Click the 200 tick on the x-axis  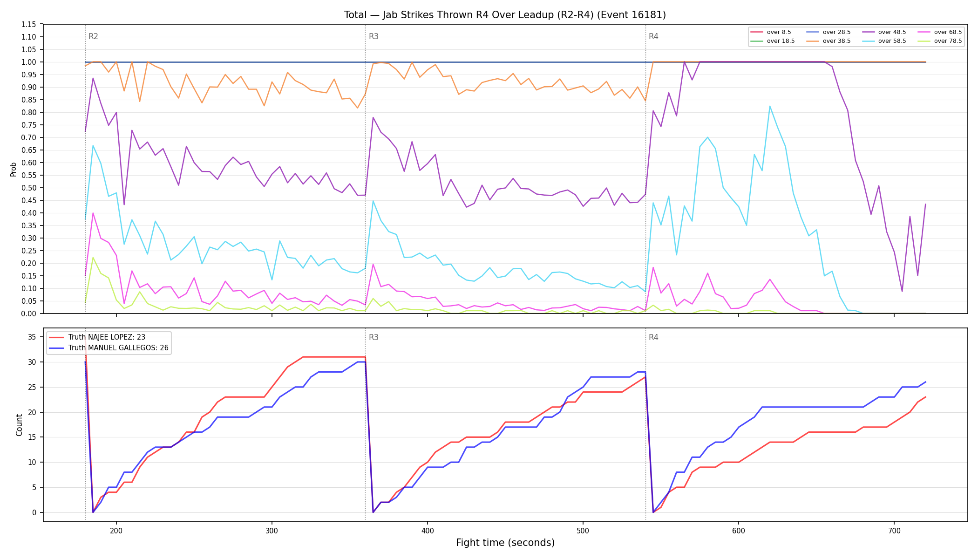pyautogui.click(x=116, y=530)
